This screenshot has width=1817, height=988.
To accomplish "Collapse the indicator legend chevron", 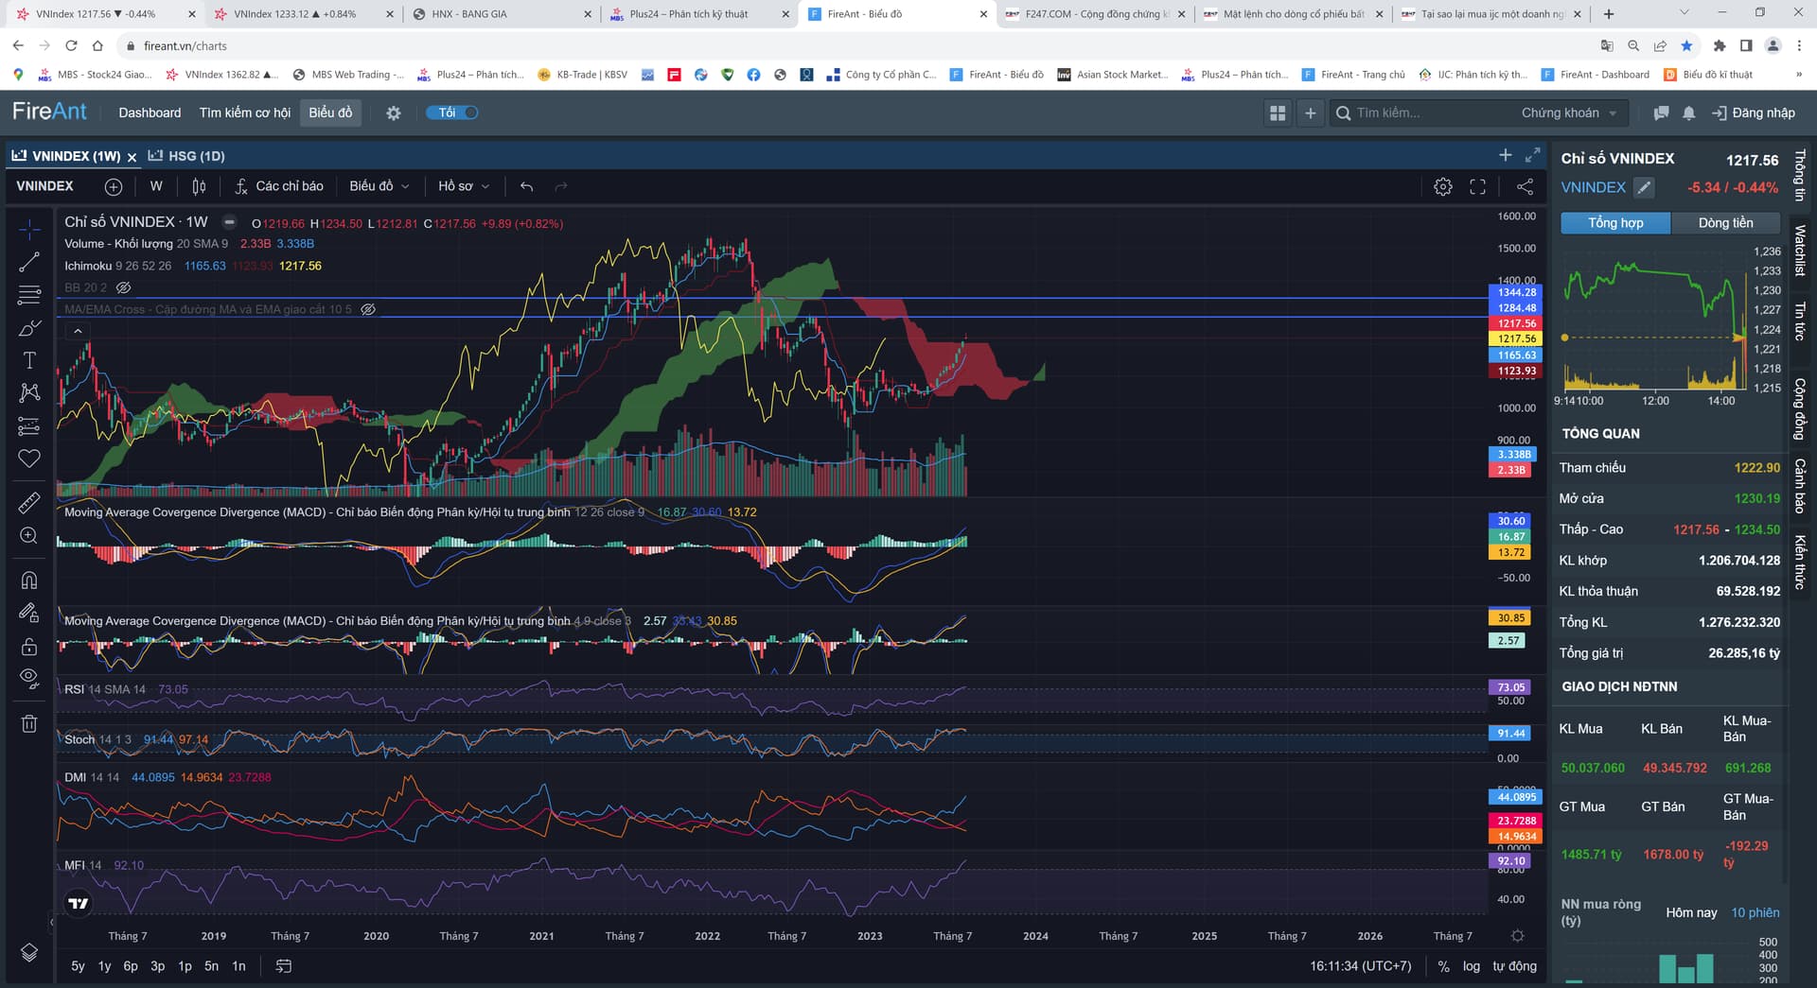I will point(78,331).
